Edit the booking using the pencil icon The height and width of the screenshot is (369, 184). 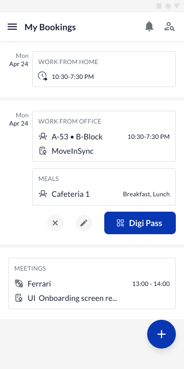[x=84, y=223]
